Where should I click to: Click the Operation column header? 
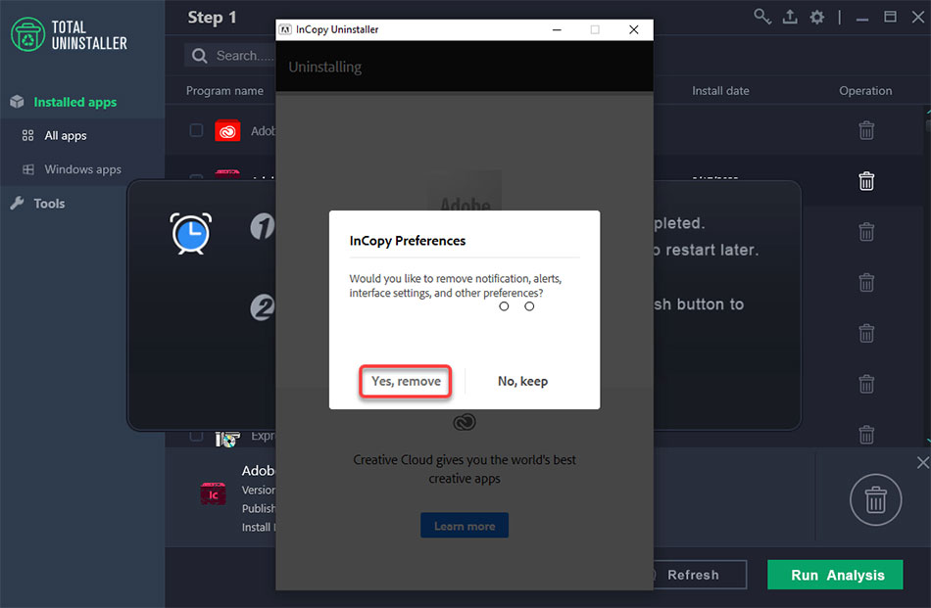coord(865,91)
